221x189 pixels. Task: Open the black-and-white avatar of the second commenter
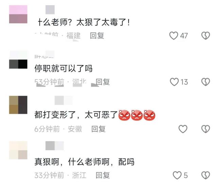tap(18, 60)
